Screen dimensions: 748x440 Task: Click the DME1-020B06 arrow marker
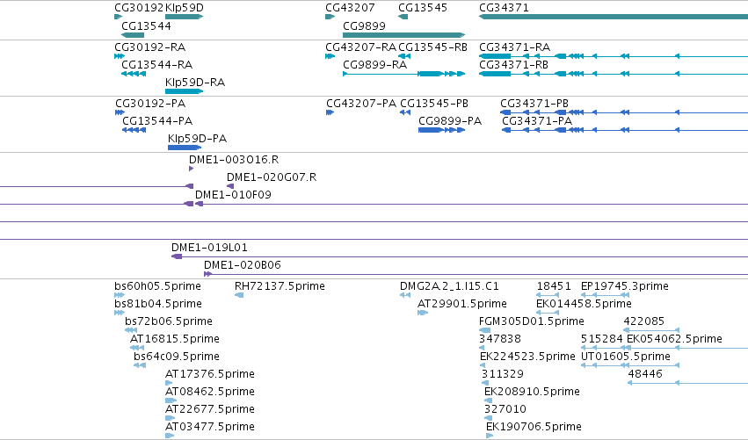[207, 274]
